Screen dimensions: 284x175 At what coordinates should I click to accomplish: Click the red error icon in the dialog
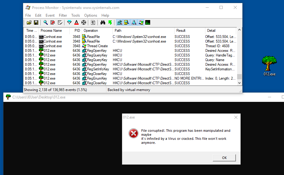[x=134, y=133]
